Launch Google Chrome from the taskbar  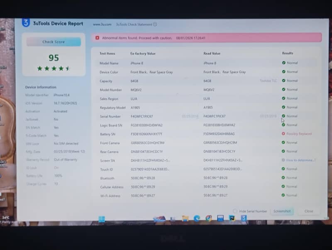click(209, 218)
